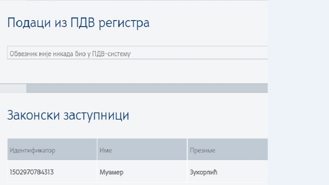Select the Презиме column header
Viewport: 329px width, 185px height.
point(228,149)
